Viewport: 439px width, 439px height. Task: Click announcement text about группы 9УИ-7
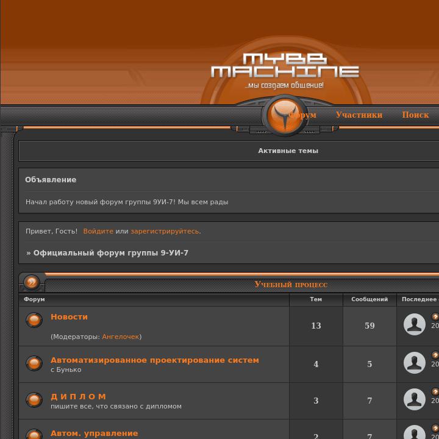[127, 202]
